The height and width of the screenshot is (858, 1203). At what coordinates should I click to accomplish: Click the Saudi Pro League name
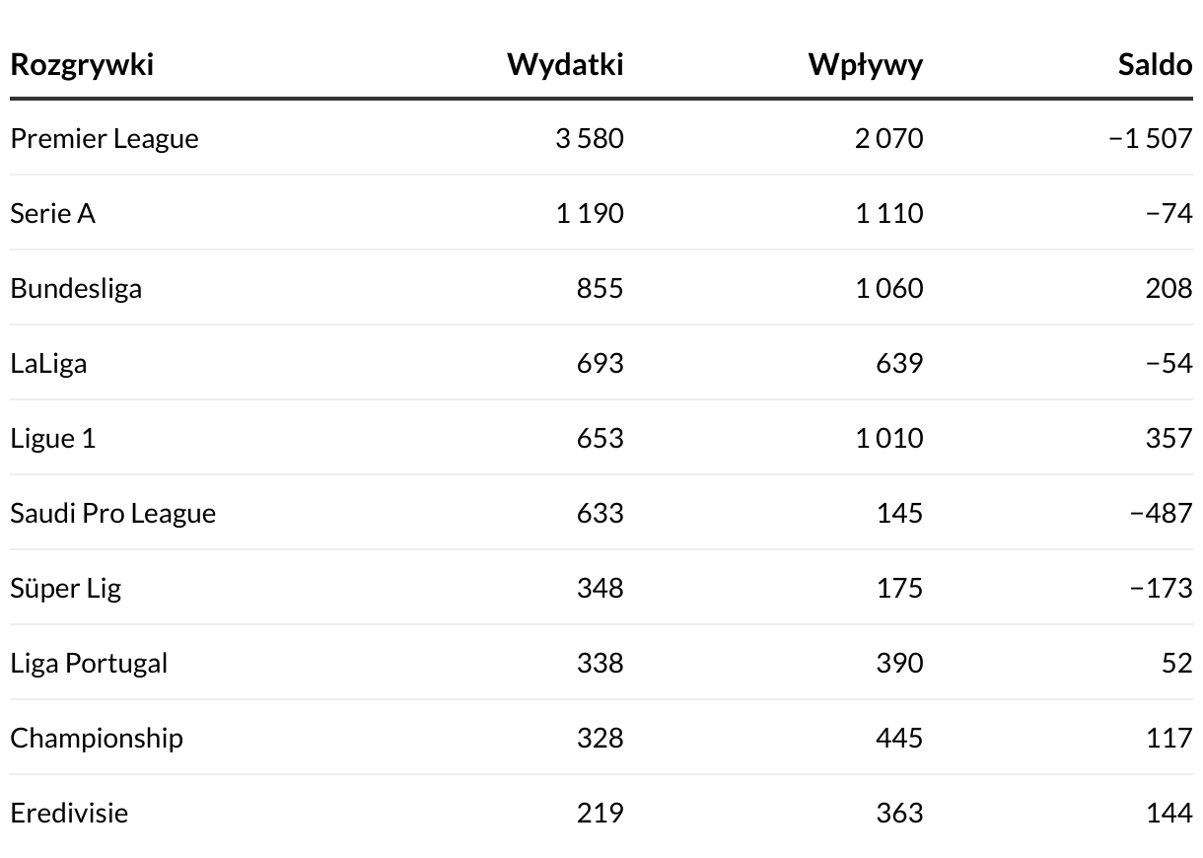click(x=113, y=513)
